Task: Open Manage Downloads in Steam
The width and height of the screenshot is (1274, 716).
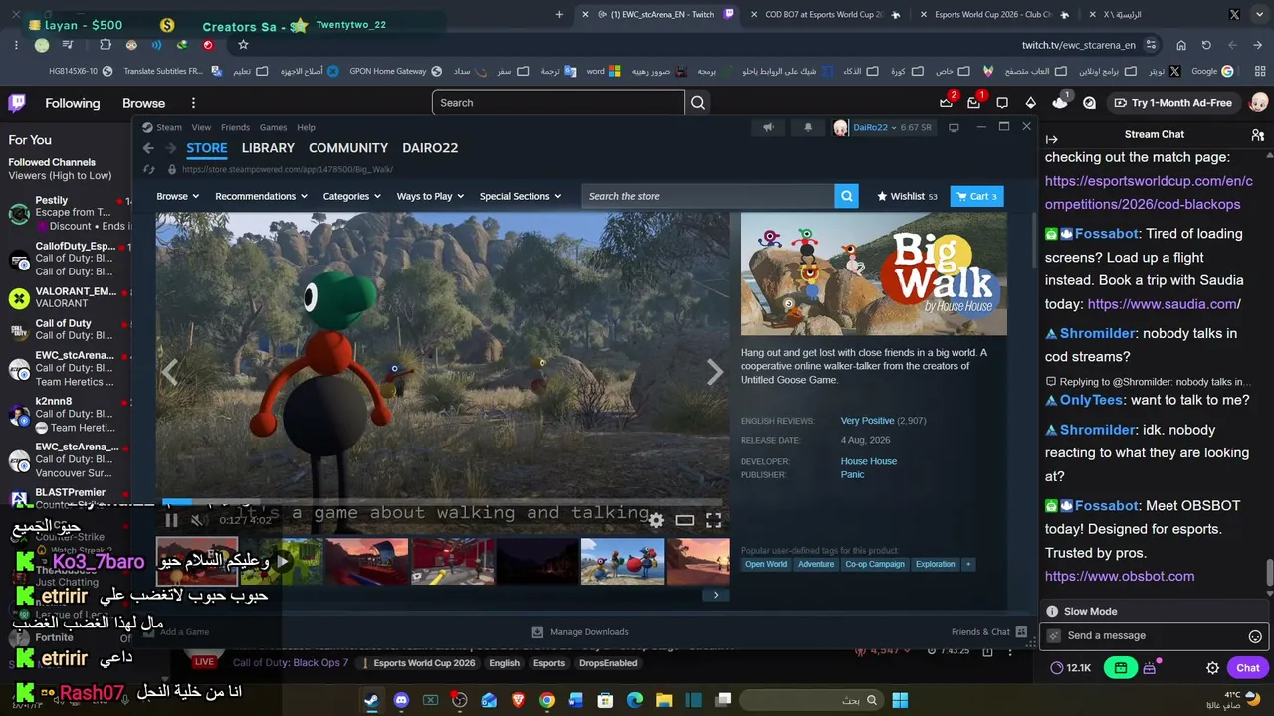Action: click(580, 631)
